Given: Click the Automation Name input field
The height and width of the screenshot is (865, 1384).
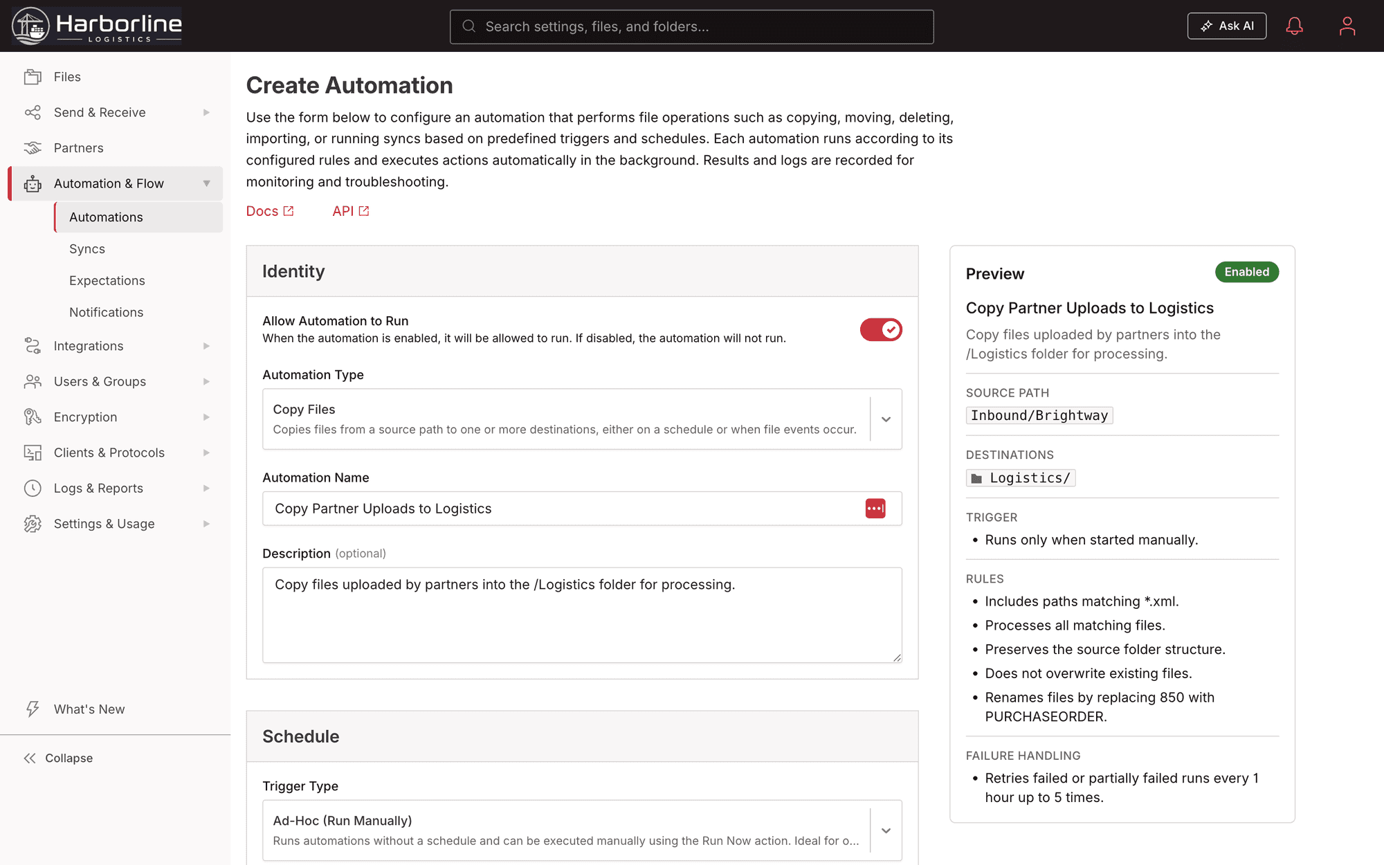Looking at the screenshot, I should 582,509.
